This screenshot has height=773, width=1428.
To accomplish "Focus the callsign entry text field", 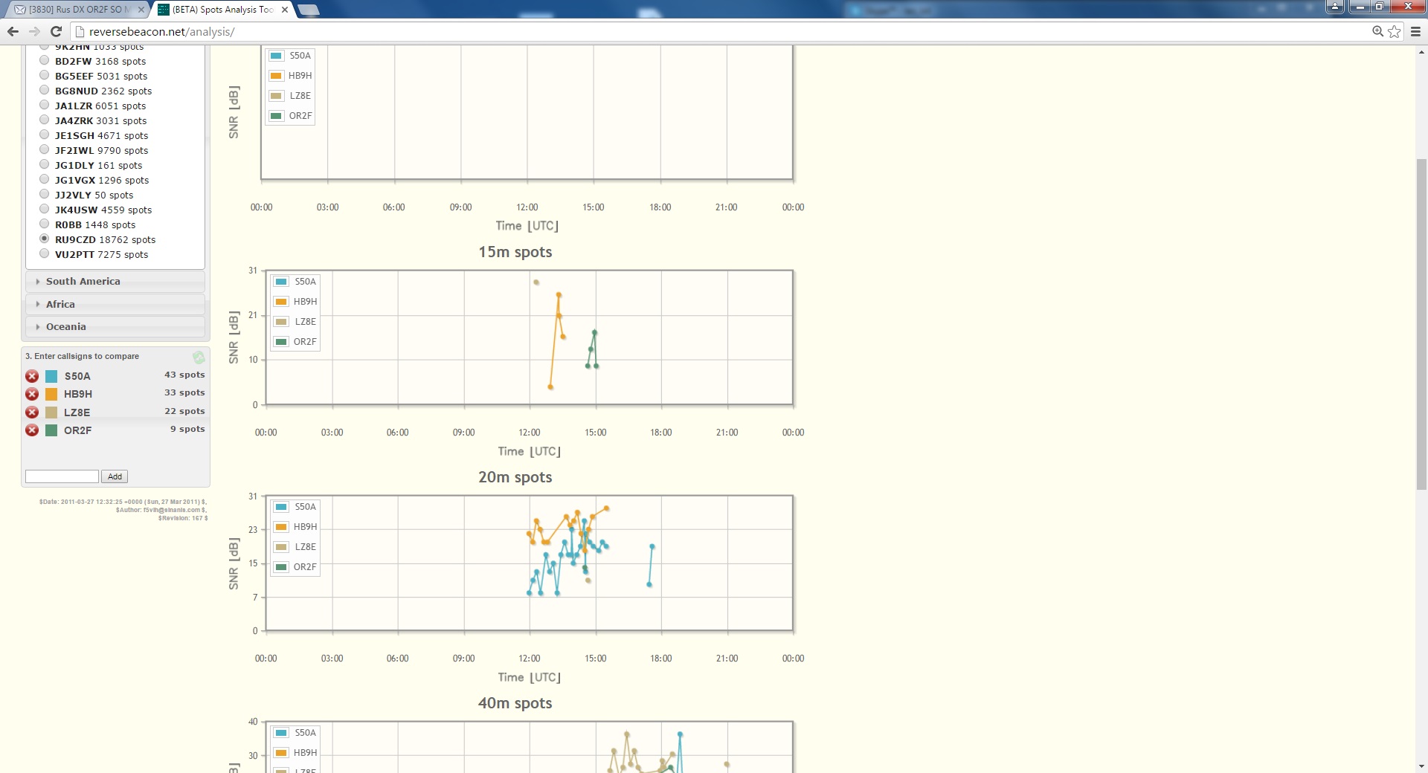I will click(x=62, y=476).
